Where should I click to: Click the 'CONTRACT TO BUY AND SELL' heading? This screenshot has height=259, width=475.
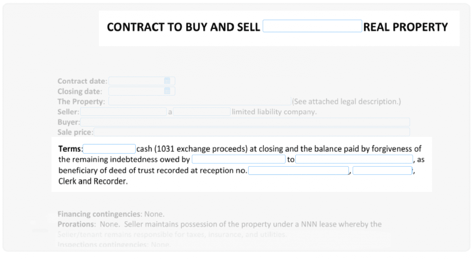tap(183, 27)
